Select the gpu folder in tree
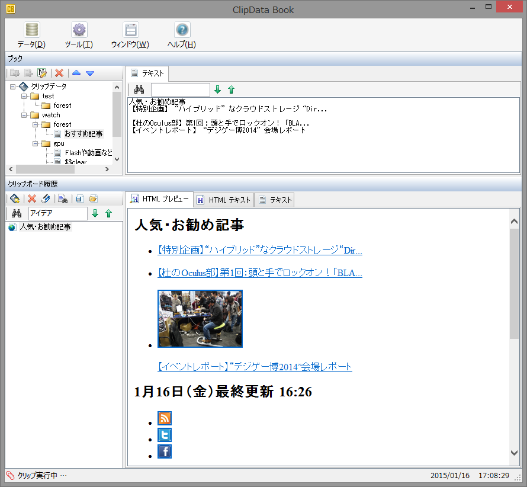Screen dimensions: 527x487 [x=59, y=143]
